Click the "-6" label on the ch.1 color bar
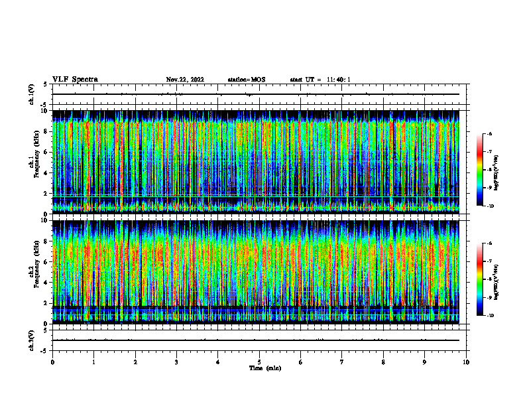The width and height of the screenshot is (525, 406). click(x=489, y=133)
